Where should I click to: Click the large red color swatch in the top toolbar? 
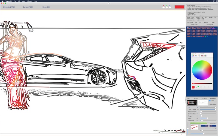(179, 7)
